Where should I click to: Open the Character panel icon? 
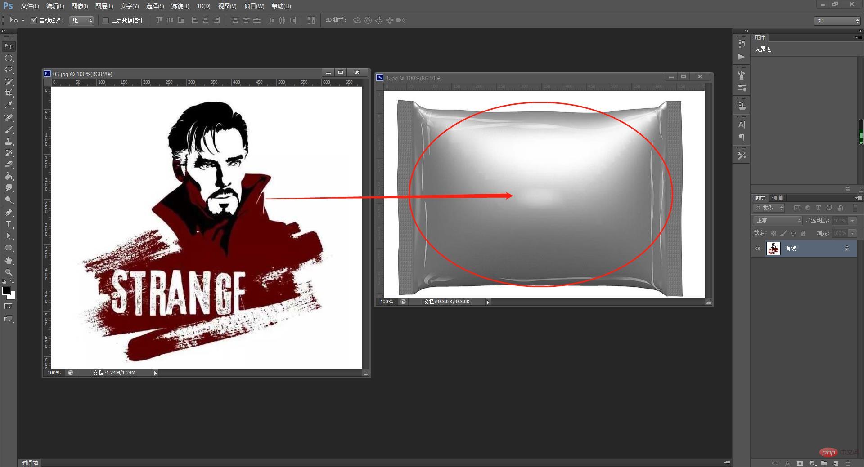point(742,125)
